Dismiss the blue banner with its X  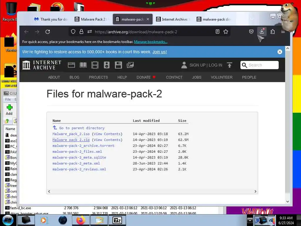[280, 52]
